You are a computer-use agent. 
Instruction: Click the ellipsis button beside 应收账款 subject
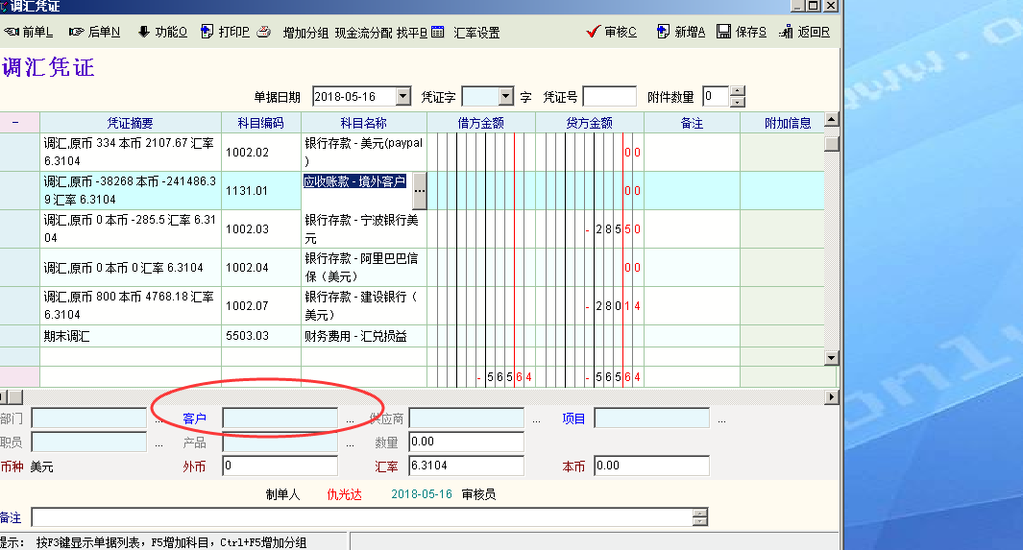coord(419,191)
